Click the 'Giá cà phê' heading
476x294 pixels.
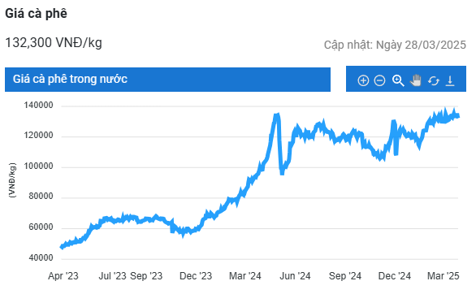pos(36,13)
